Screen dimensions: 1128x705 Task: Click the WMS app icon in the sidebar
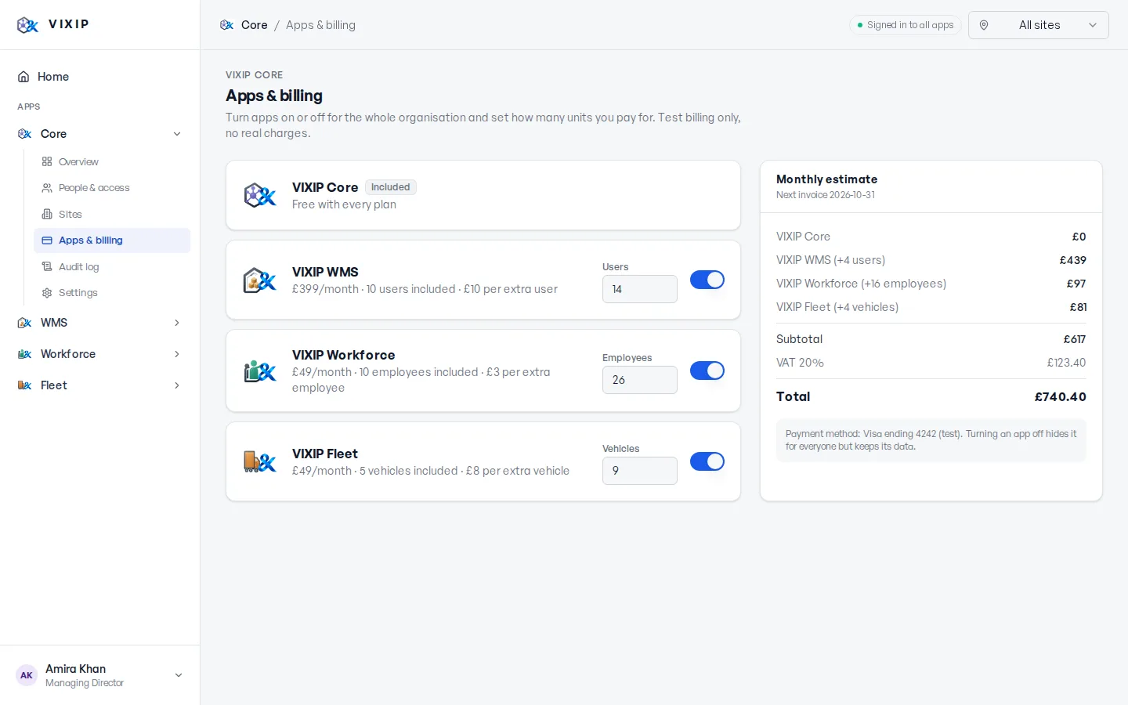[24, 323]
